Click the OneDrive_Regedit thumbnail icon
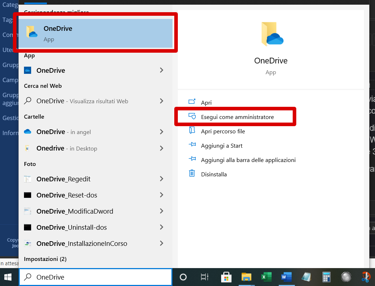The image size is (375, 286). [28, 179]
